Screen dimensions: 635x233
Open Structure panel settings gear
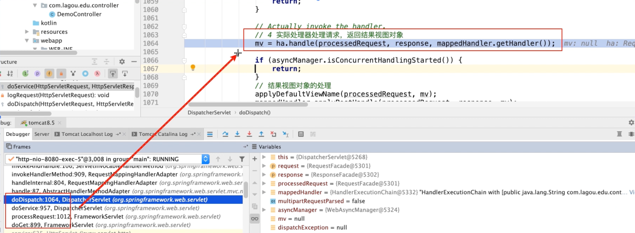(x=122, y=61)
